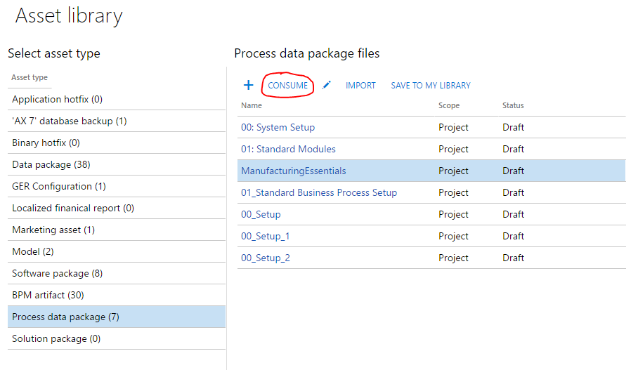Image resolution: width=638 pixels, height=370 pixels.
Task: Open the 00_Setup_2 package link
Action: click(x=265, y=258)
